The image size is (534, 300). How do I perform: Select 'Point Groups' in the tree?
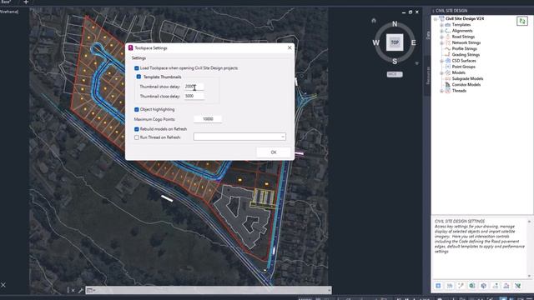tap(464, 67)
